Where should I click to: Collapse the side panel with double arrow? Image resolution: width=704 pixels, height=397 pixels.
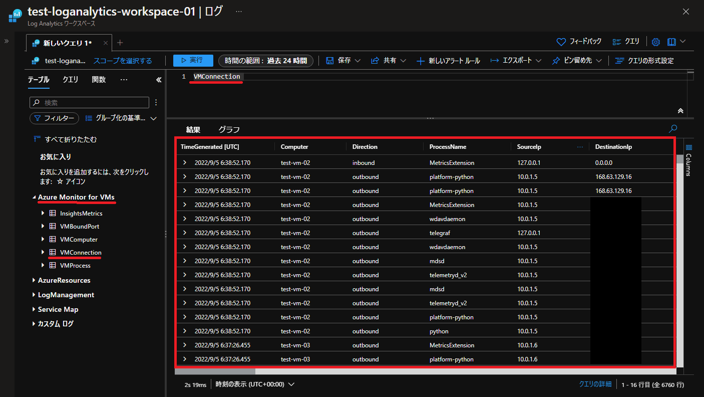pos(159,80)
